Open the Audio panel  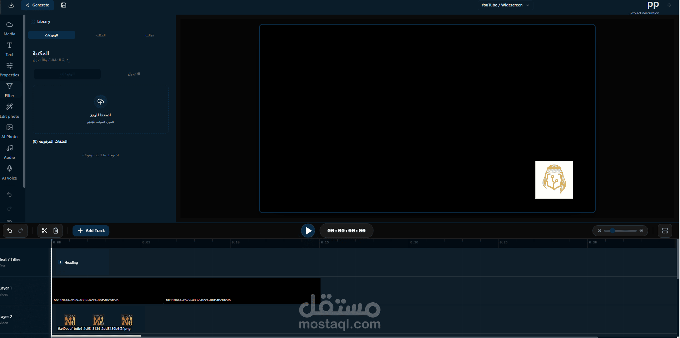tap(9, 152)
